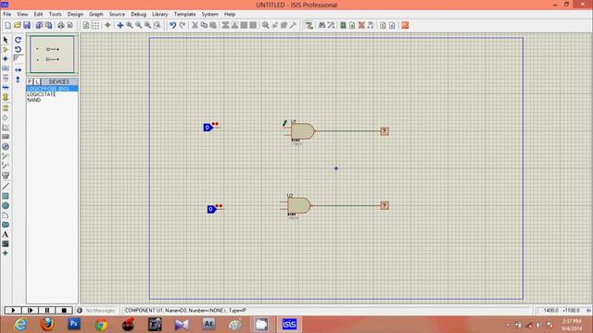Open an existing design
Screen dimensions: 593x333
(17, 25)
